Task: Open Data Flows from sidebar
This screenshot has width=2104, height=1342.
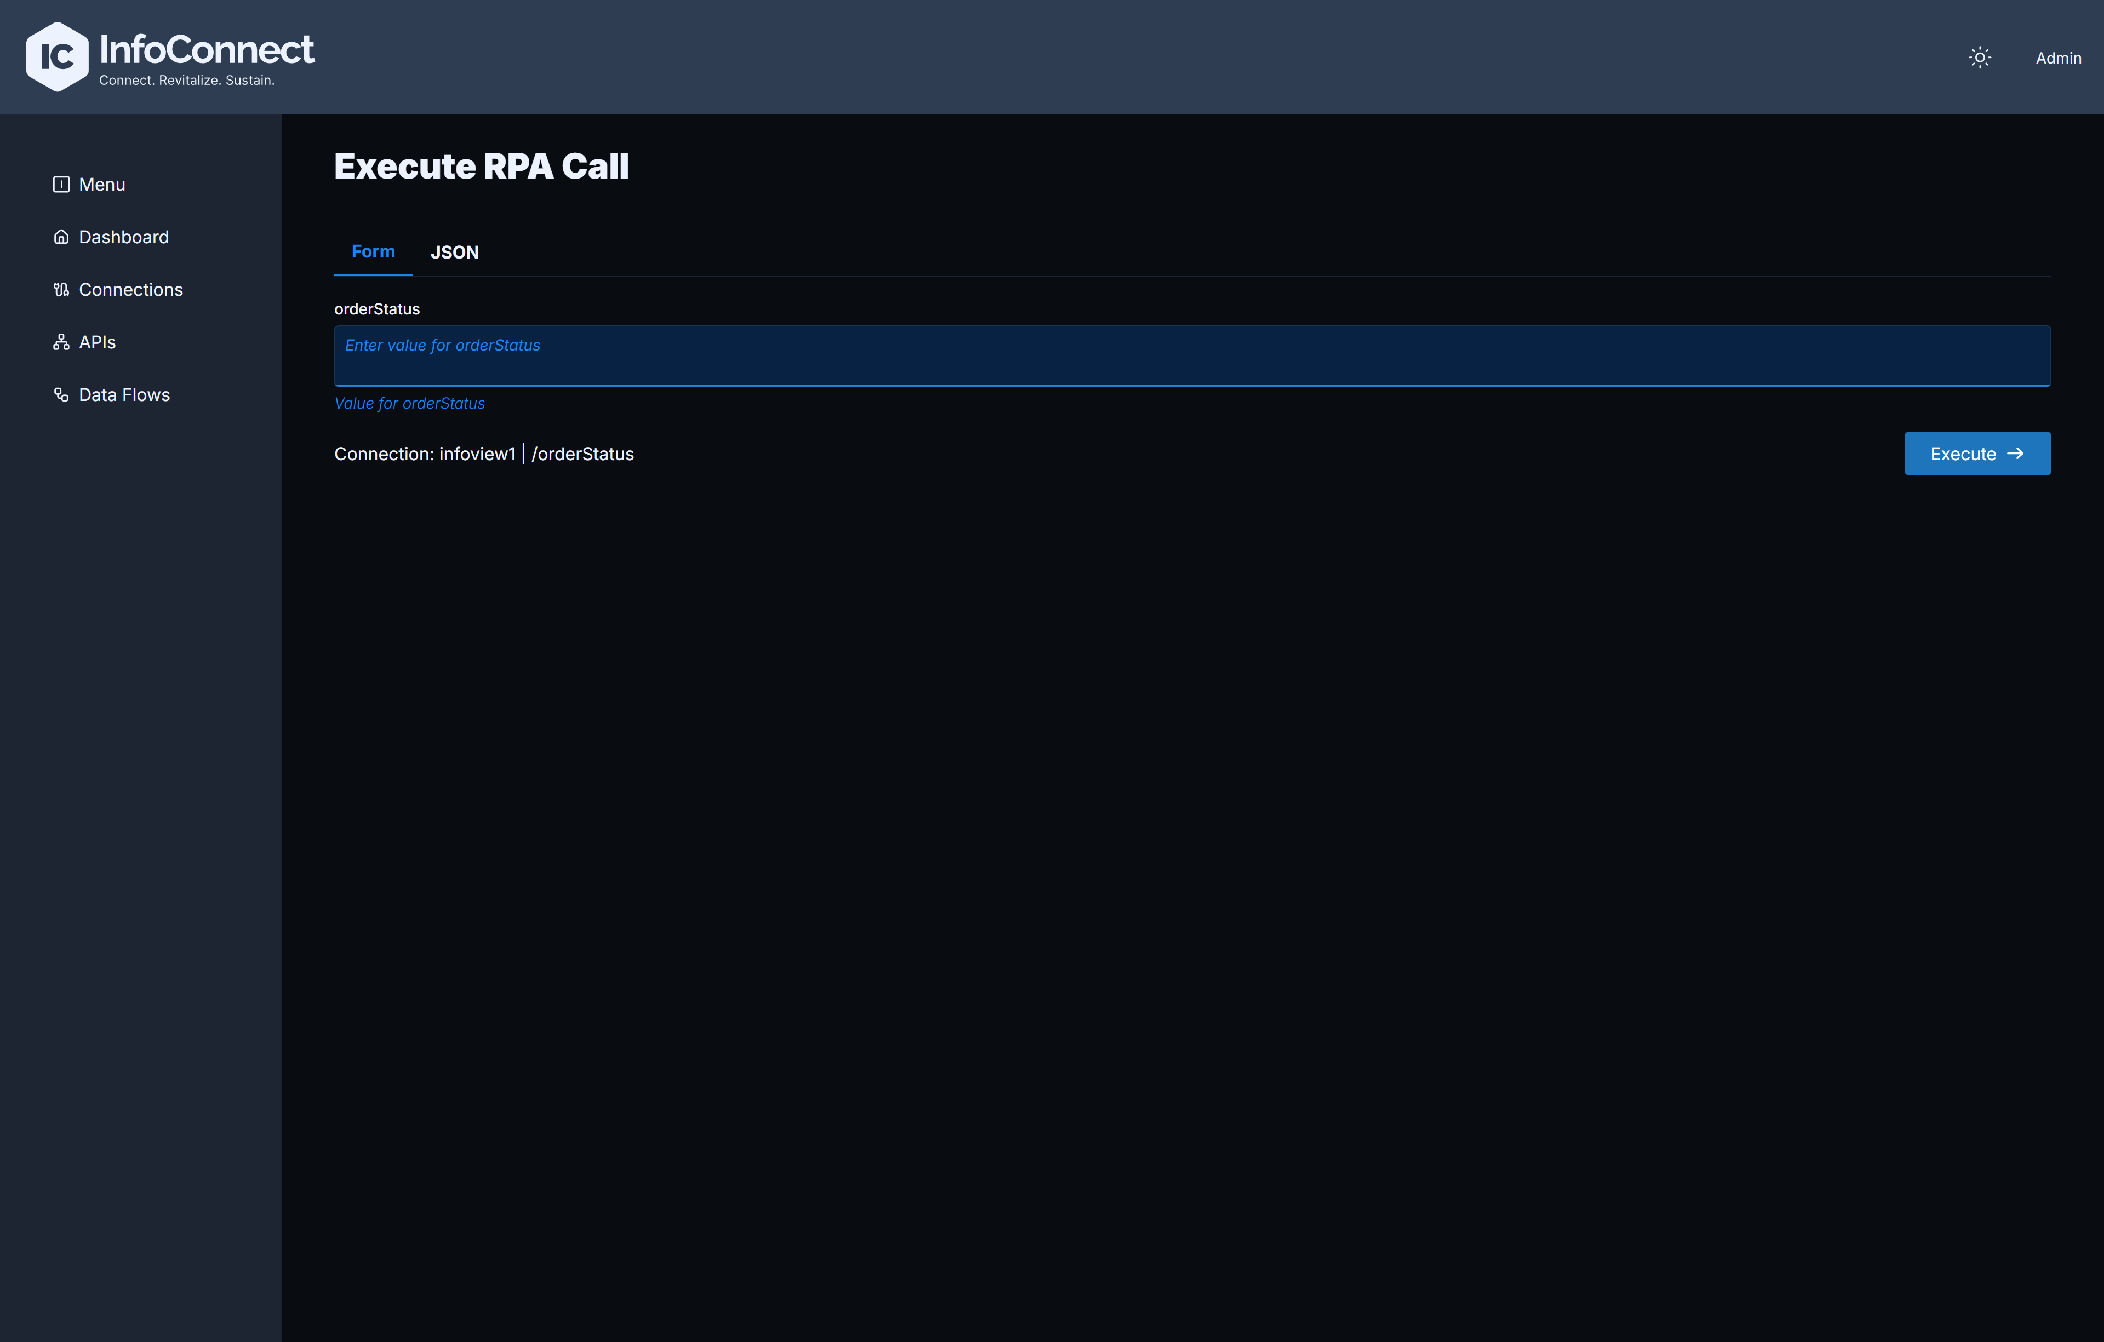Action: [124, 395]
